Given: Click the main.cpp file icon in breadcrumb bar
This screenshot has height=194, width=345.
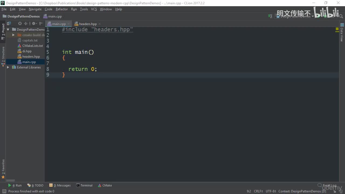Looking at the screenshot, I should (x=45, y=16).
